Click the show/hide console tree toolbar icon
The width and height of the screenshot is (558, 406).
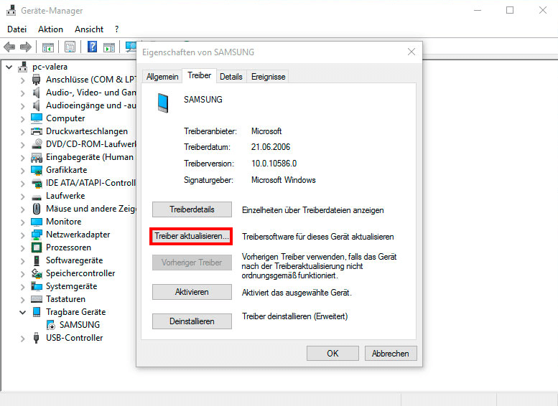click(x=47, y=47)
